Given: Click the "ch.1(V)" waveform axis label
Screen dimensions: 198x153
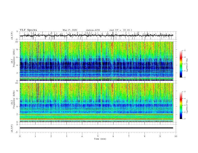Looking at the screenshot, I should 12,35.
